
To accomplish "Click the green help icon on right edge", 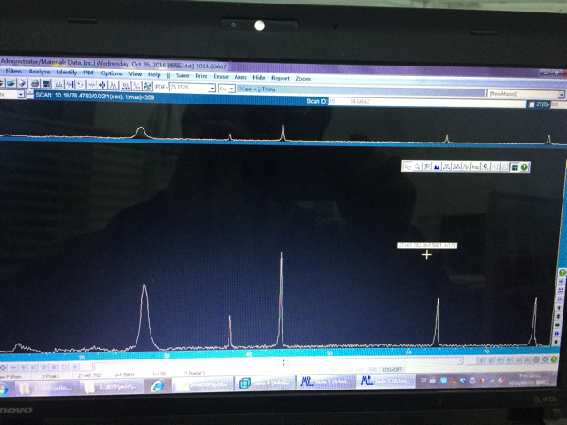I will [563, 272].
